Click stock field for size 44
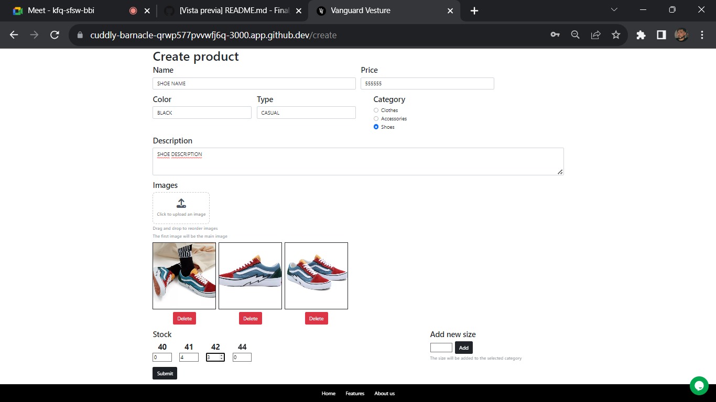Screen dimensions: 716x402 (x=242, y=358)
